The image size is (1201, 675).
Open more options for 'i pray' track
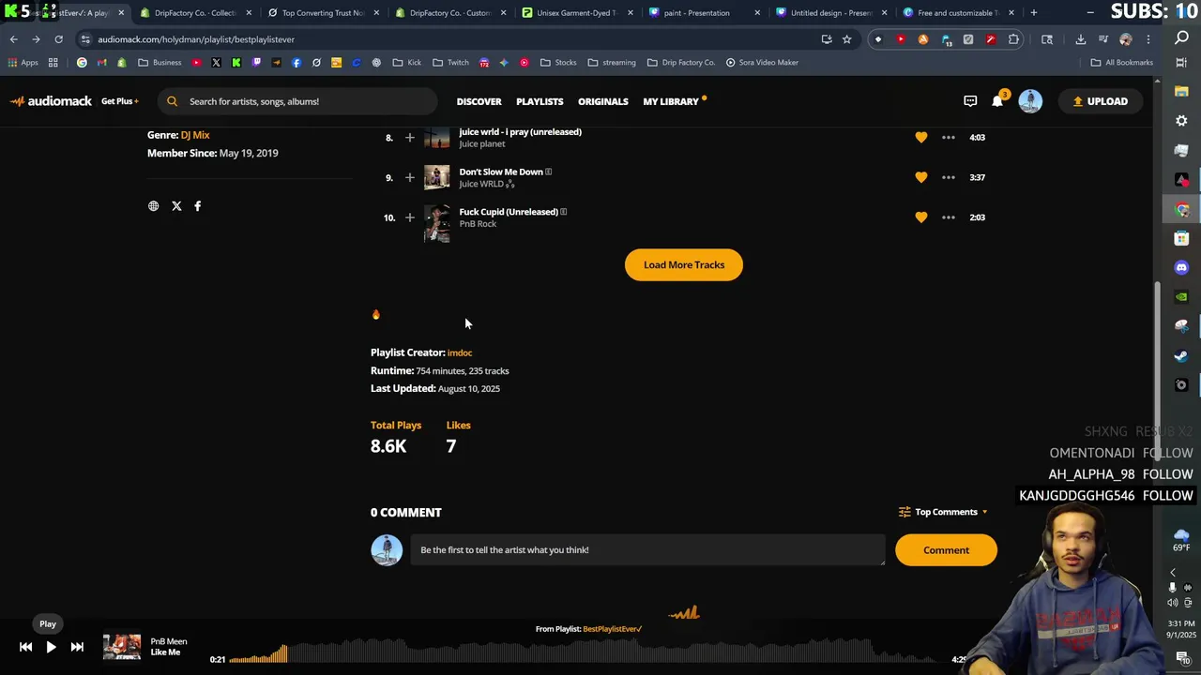coord(948,138)
